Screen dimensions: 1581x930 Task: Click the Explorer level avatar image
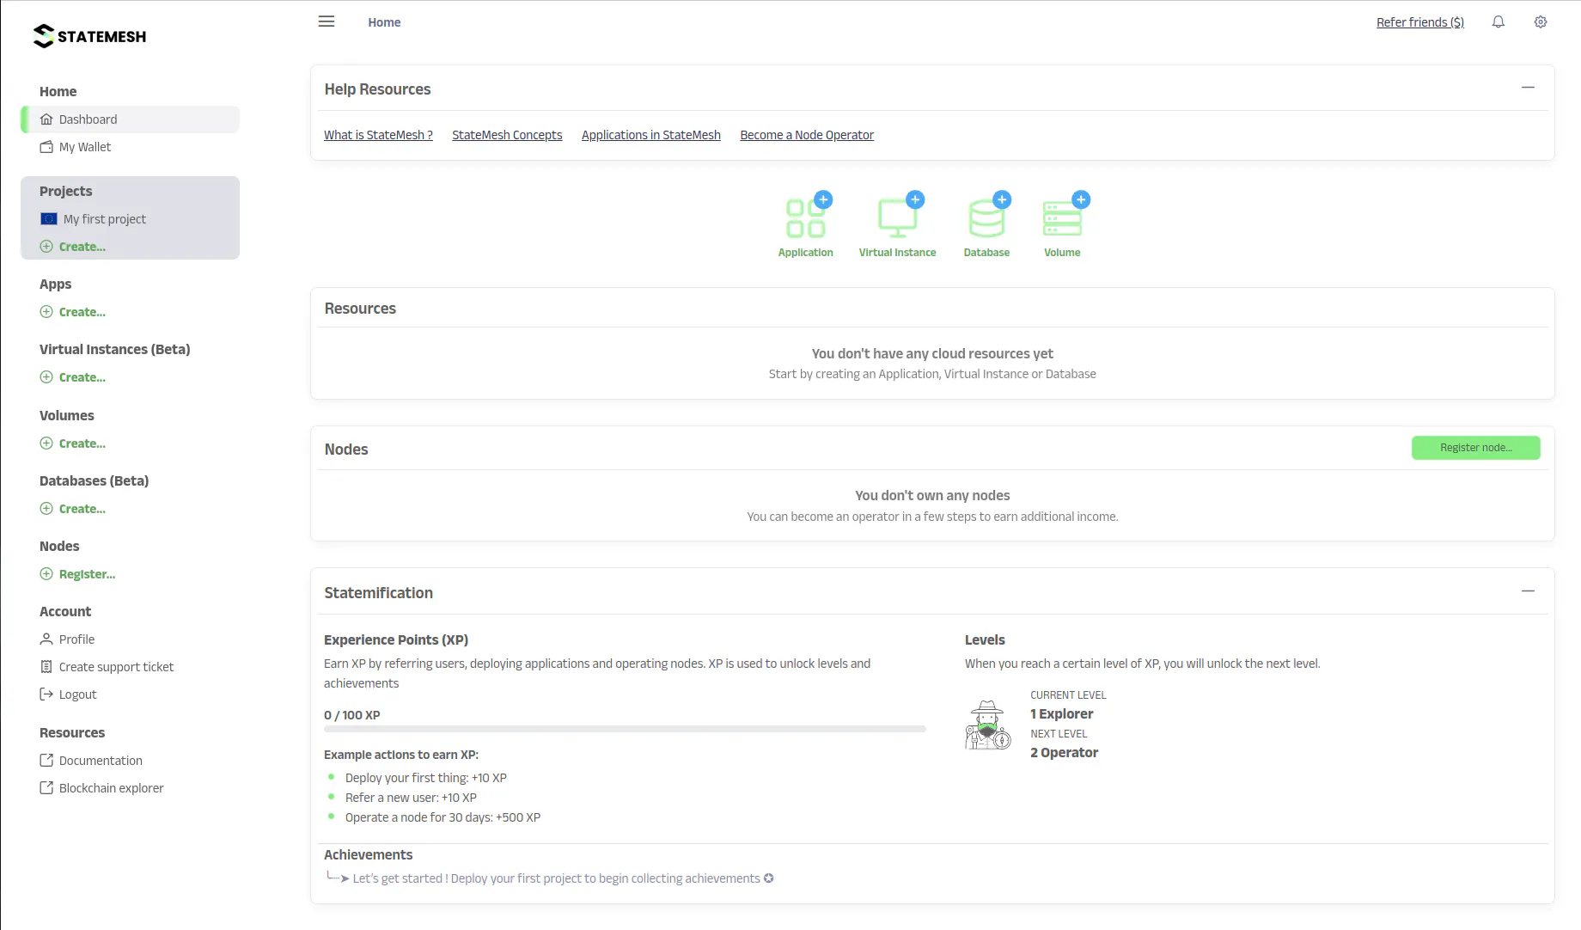click(x=987, y=725)
